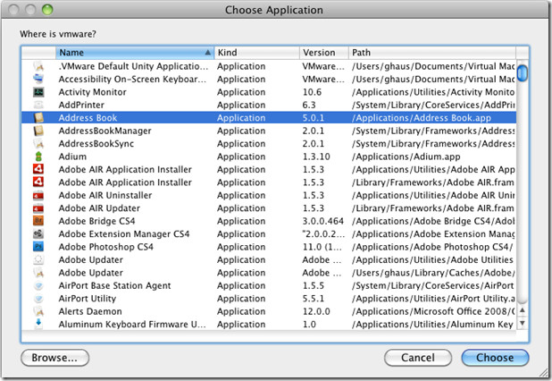This screenshot has width=552, height=381.
Task: Click the Adobe AIR Uninstaller icon
Action: 38,195
